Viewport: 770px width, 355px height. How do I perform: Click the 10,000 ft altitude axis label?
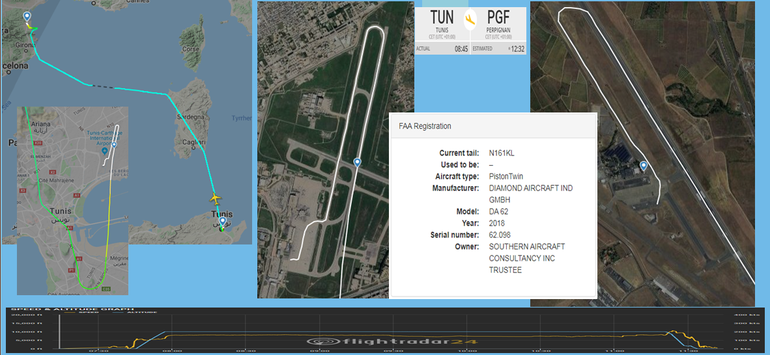pos(27,332)
